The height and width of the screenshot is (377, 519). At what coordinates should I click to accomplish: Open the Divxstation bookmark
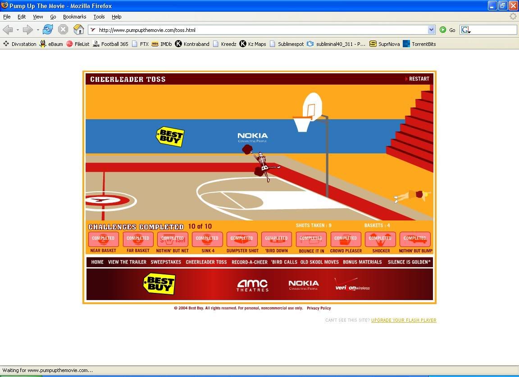[20, 44]
